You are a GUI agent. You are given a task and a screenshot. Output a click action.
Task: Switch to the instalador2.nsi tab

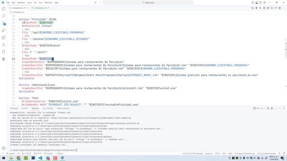click(40, 8)
